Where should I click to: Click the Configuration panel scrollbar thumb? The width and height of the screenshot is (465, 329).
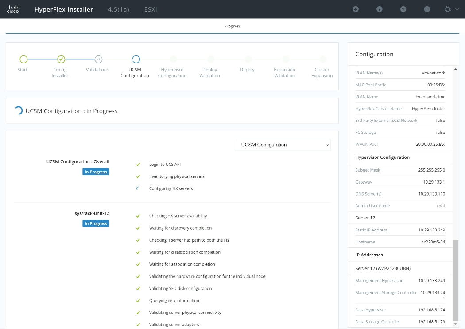(x=456, y=281)
